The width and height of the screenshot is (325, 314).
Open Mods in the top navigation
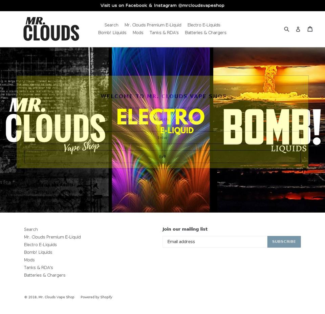click(x=138, y=33)
